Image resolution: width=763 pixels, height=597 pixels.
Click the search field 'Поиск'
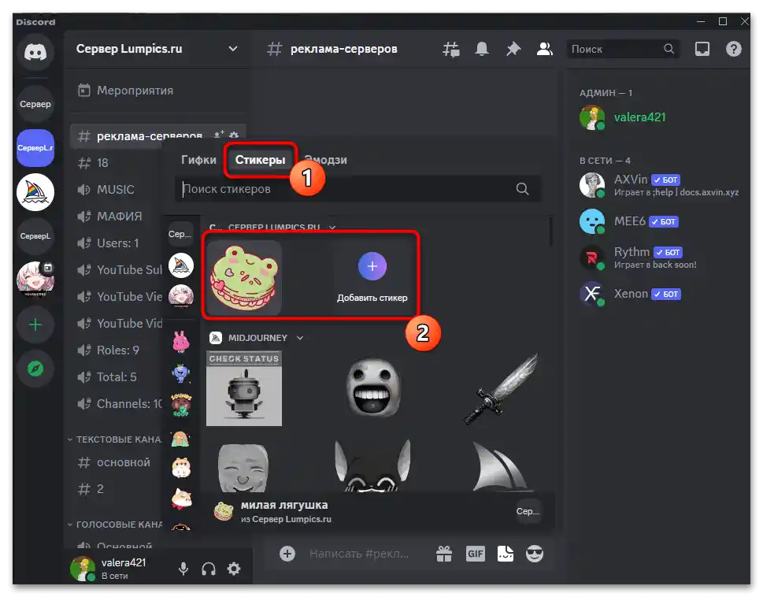click(623, 49)
